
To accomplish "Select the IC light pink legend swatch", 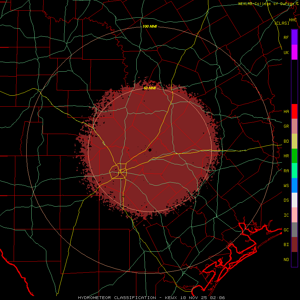I will pyautogui.click(x=294, y=215).
